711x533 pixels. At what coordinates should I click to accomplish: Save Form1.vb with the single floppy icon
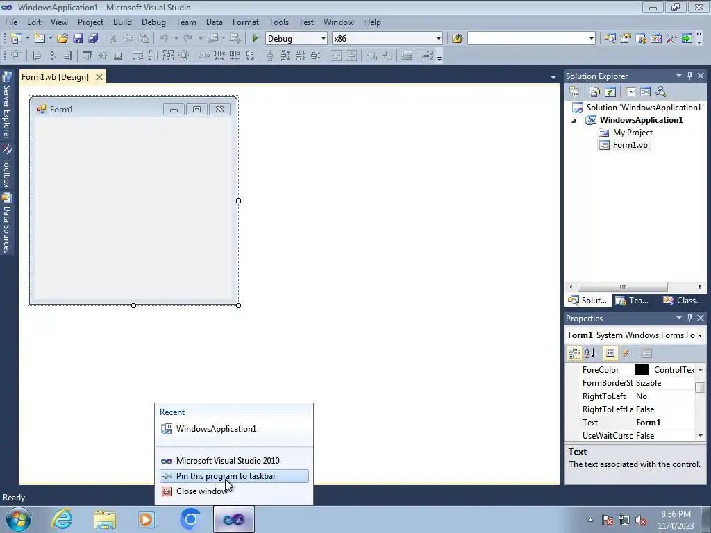point(78,39)
